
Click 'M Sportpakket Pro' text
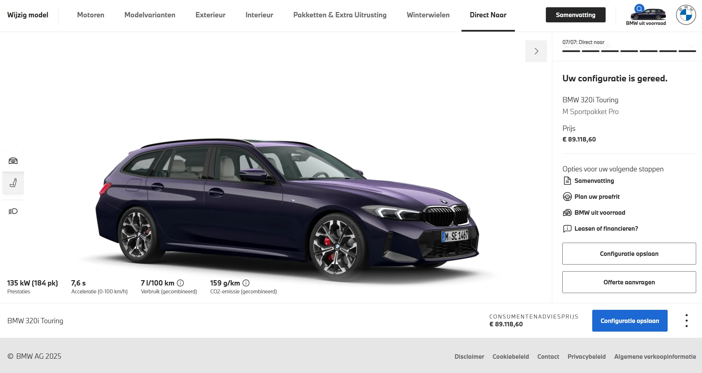click(591, 112)
